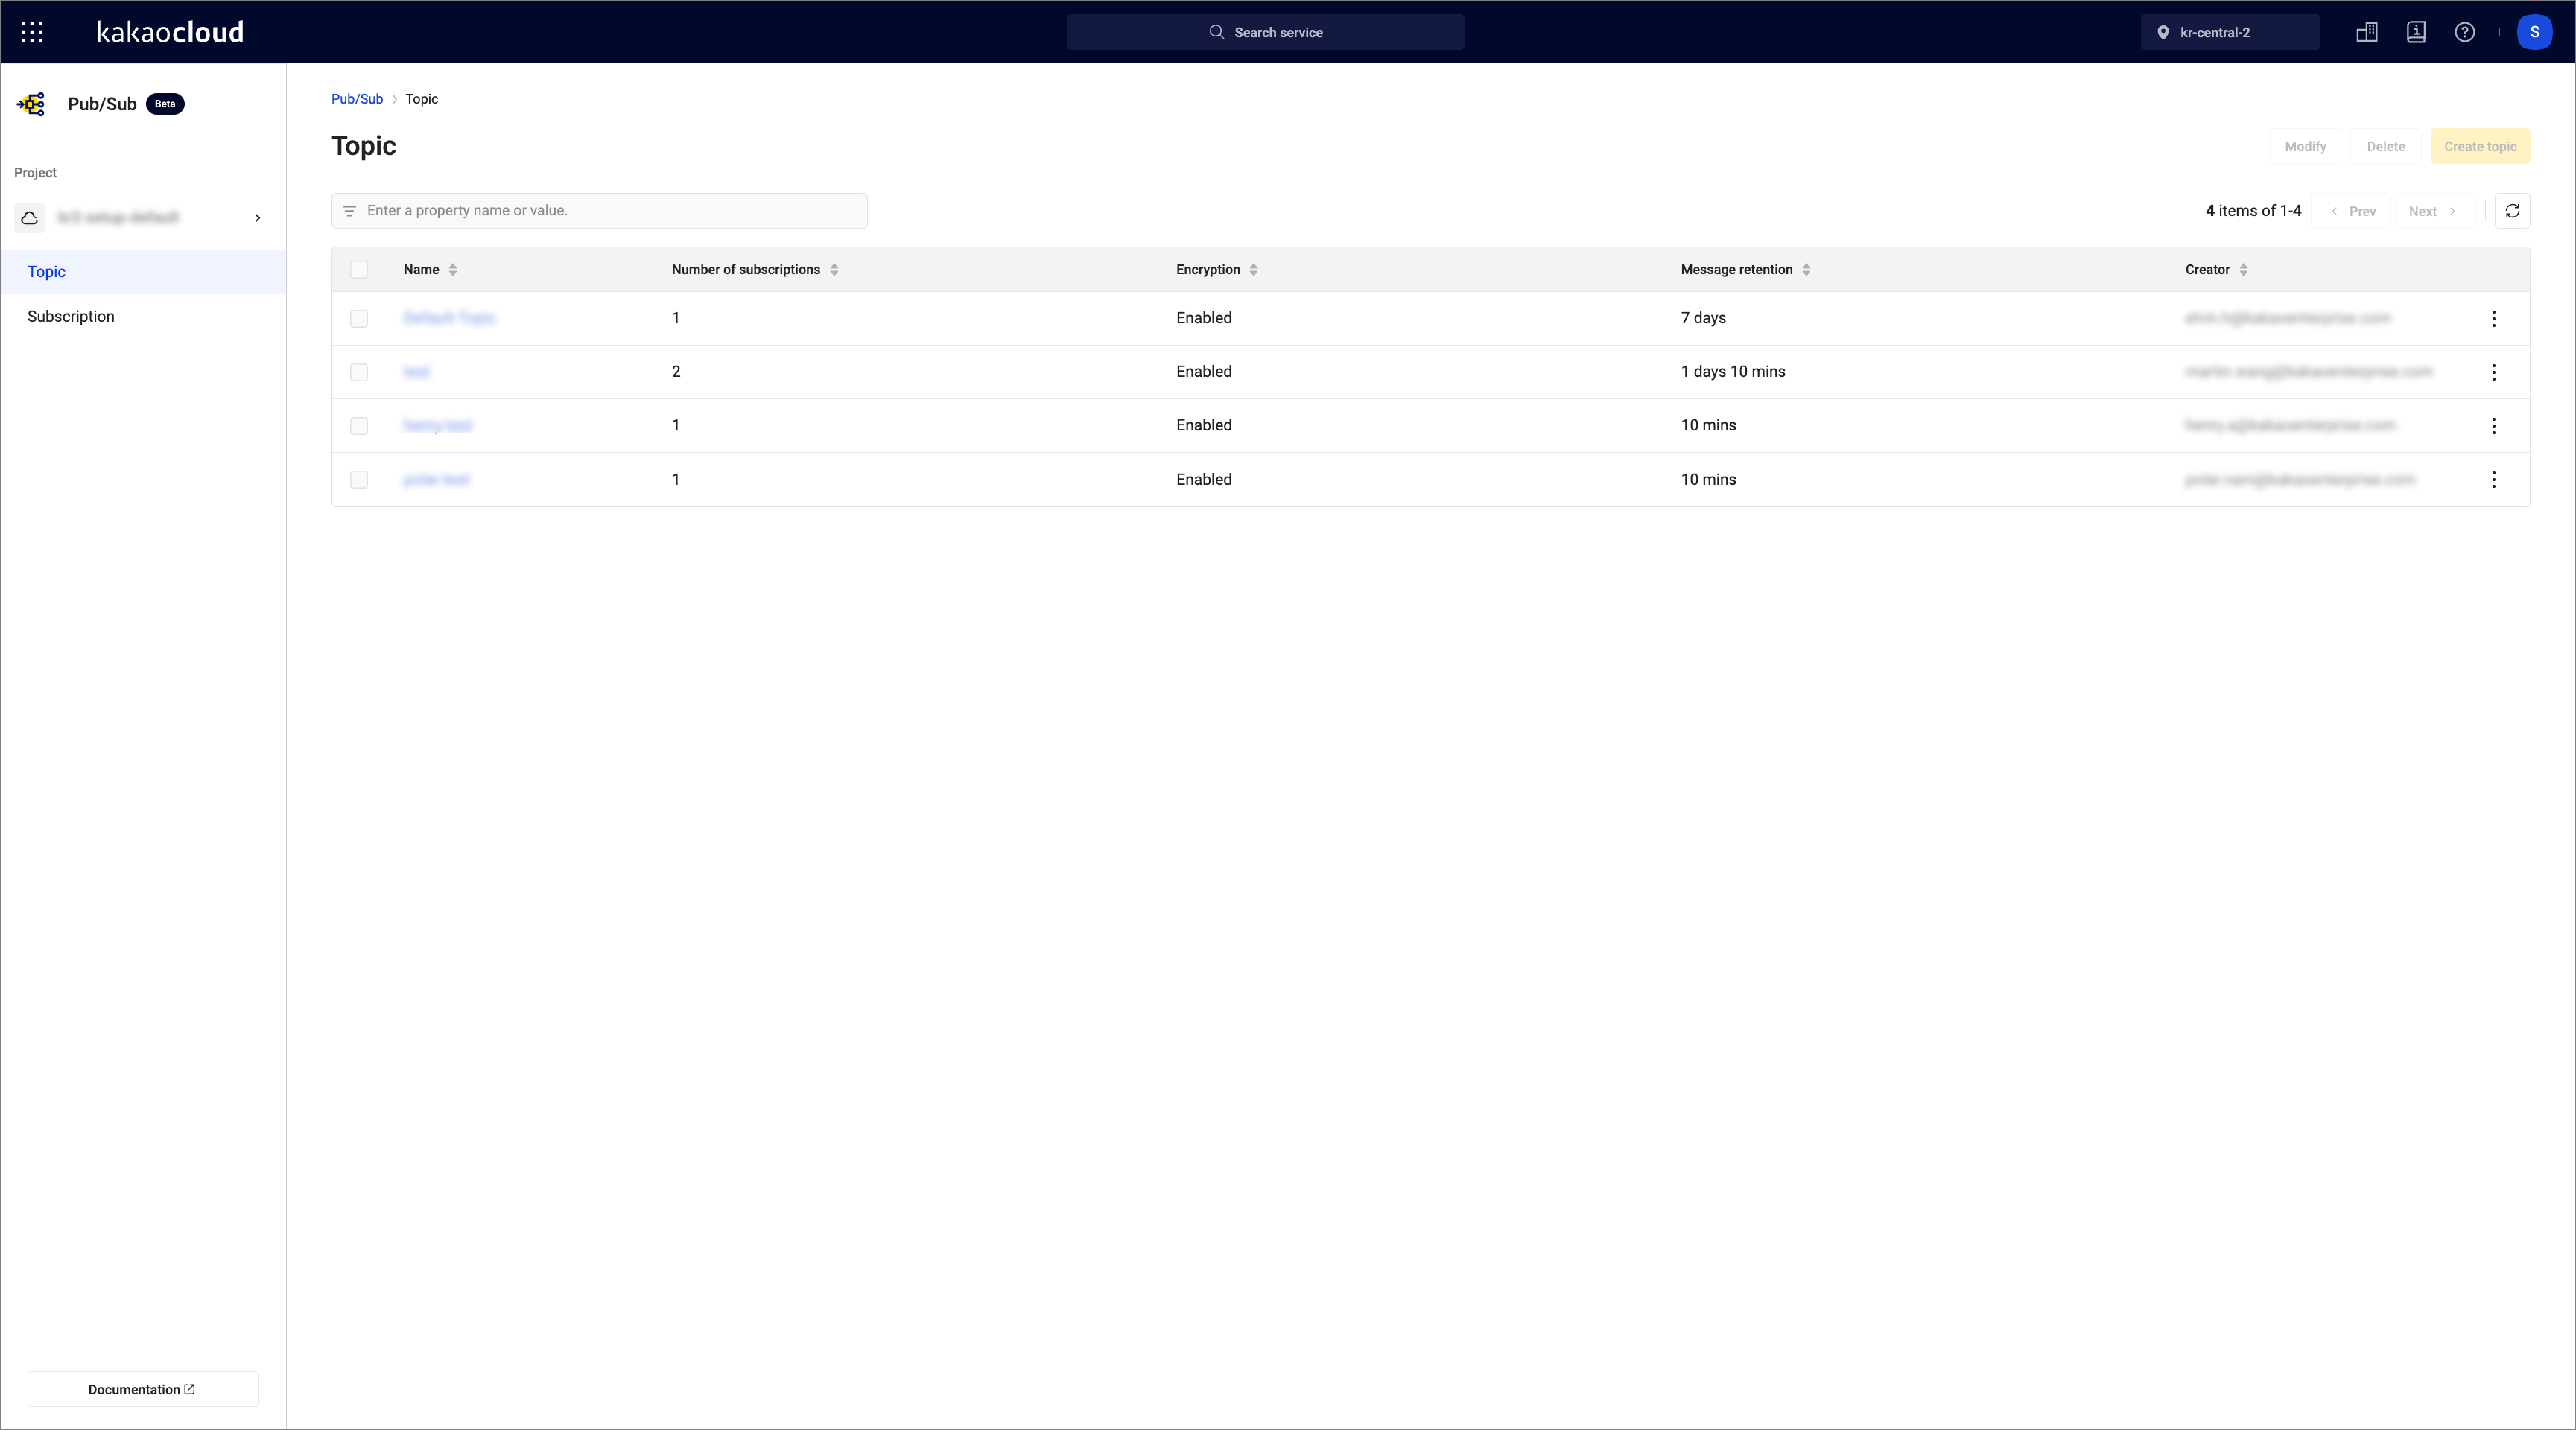Open the third topic name link
Screen dimensions: 2576x1430
(438, 426)
